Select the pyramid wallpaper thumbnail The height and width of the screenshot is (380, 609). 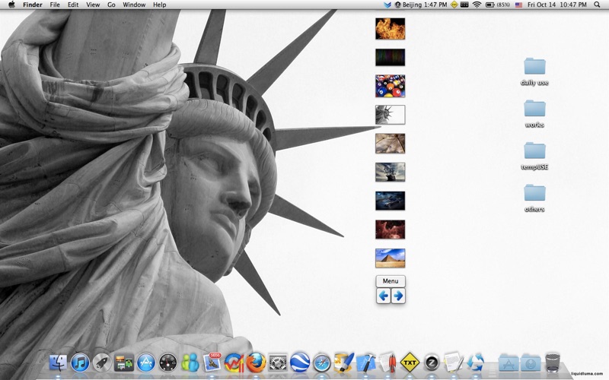pos(390,258)
